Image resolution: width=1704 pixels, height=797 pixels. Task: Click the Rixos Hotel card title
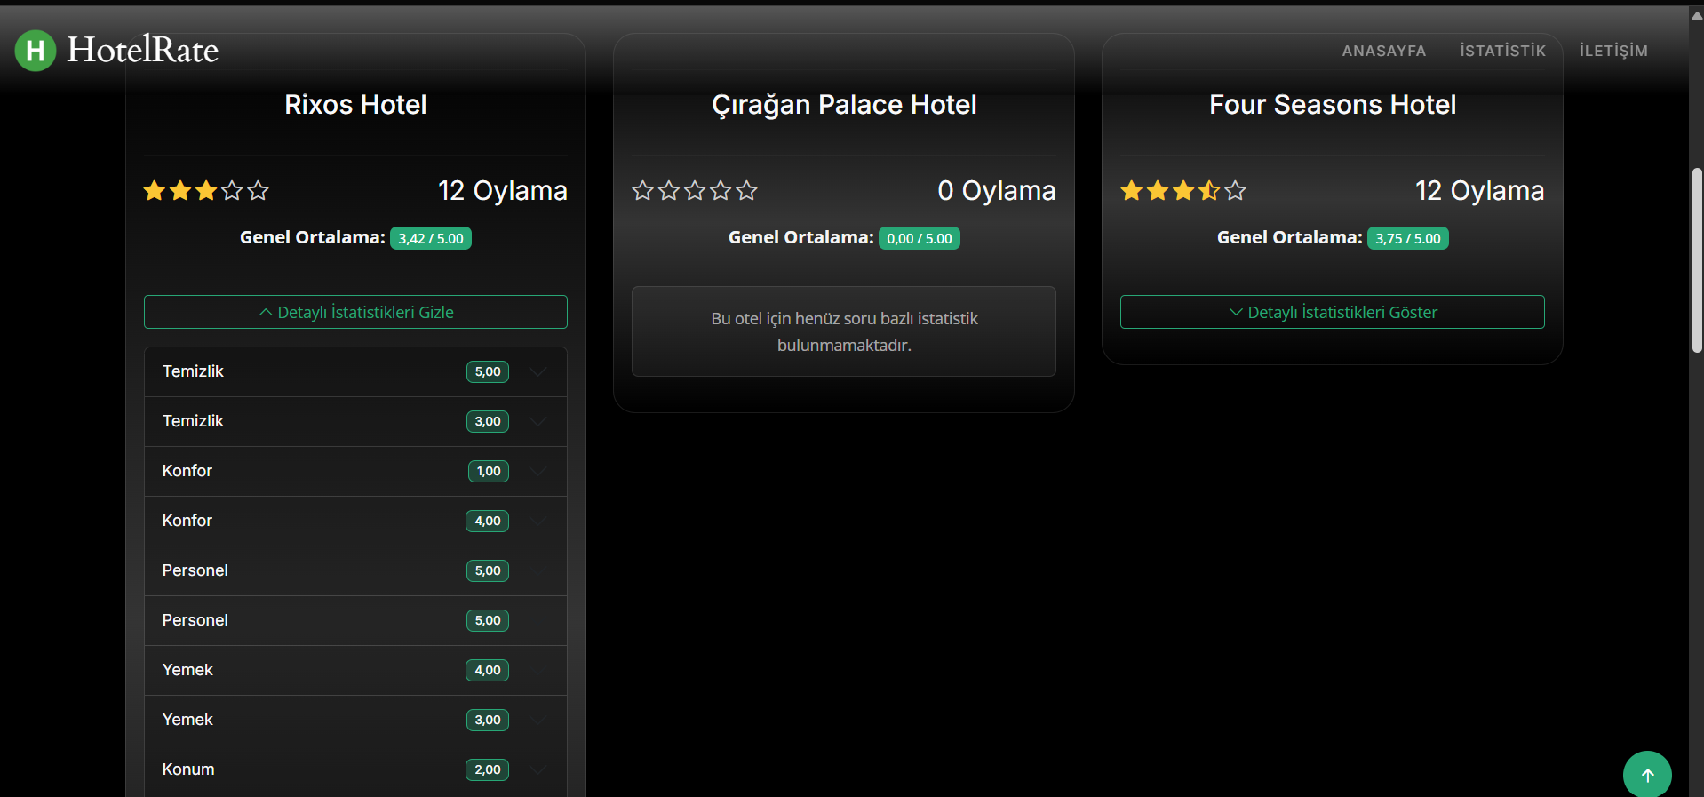tap(355, 105)
